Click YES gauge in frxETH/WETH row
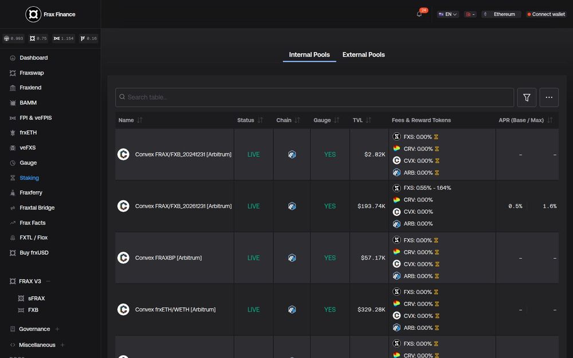 click(329, 309)
